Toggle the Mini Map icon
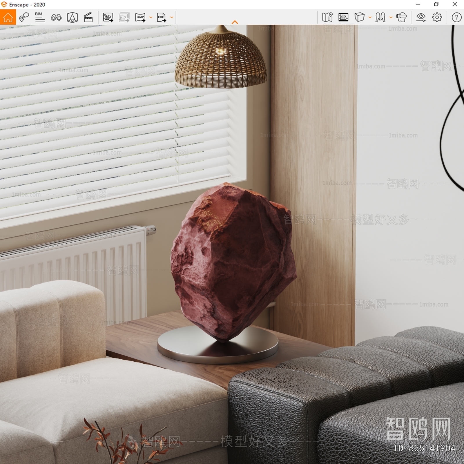Image resolution: width=464 pixels, height=464 pixels. pos(327,17)
